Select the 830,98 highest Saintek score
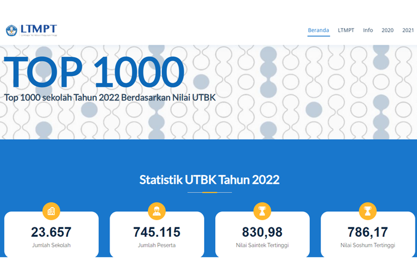 point(262,232)
